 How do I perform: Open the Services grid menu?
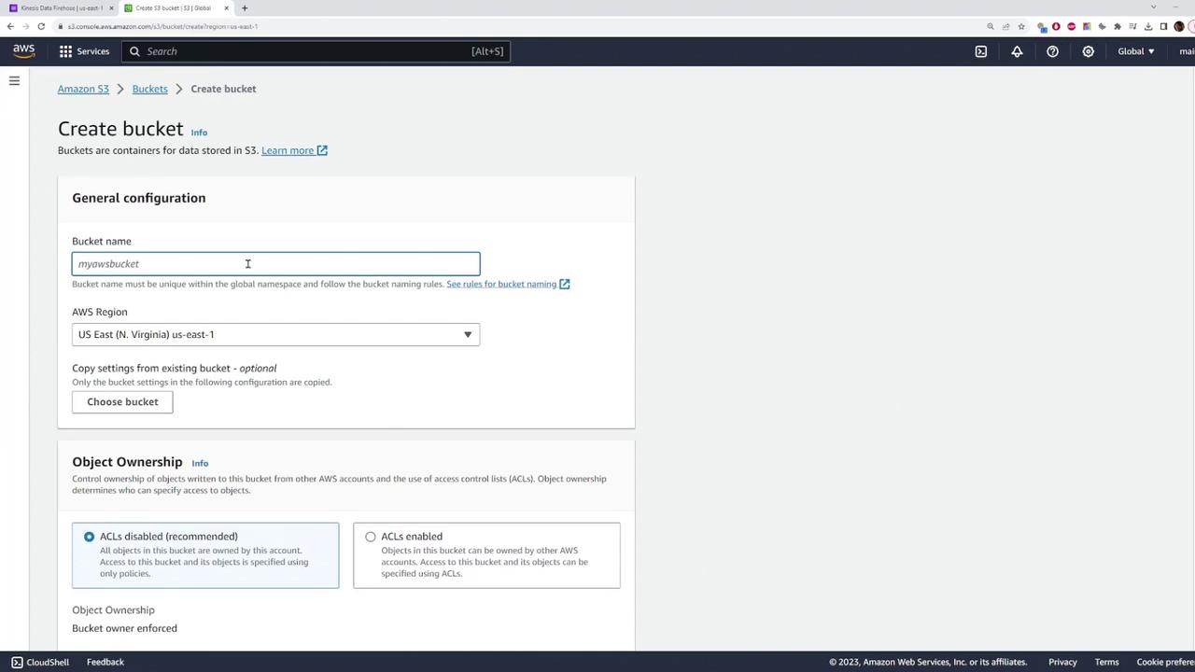pos(84,51)
